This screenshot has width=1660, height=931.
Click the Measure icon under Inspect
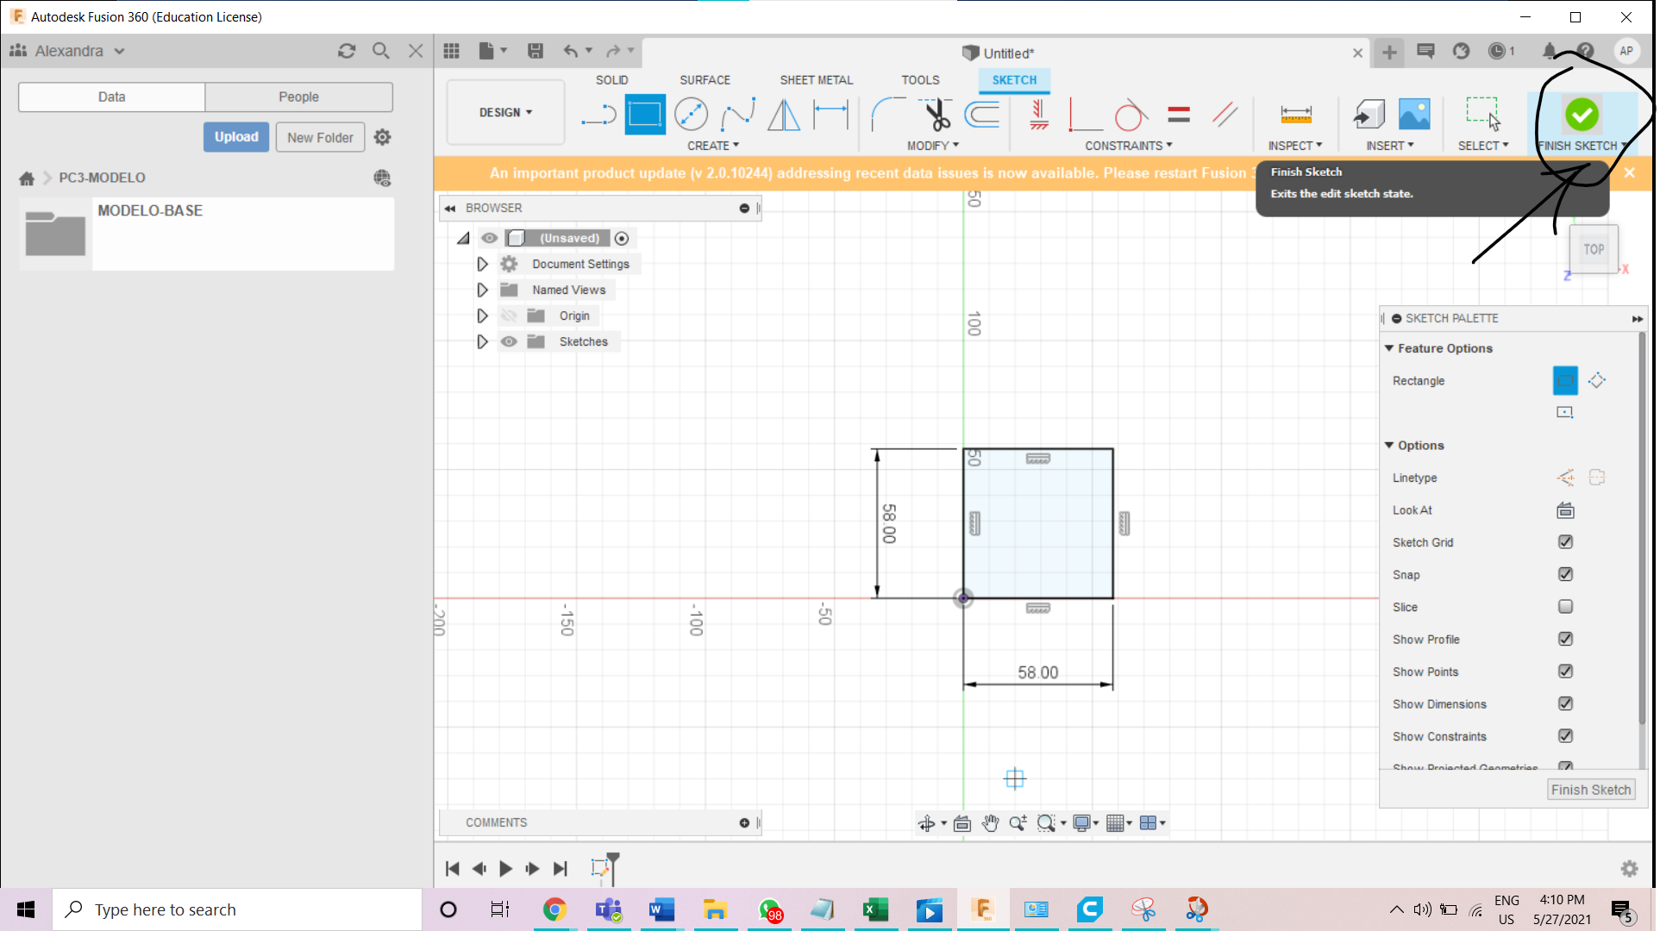[x=1295, y=114]
